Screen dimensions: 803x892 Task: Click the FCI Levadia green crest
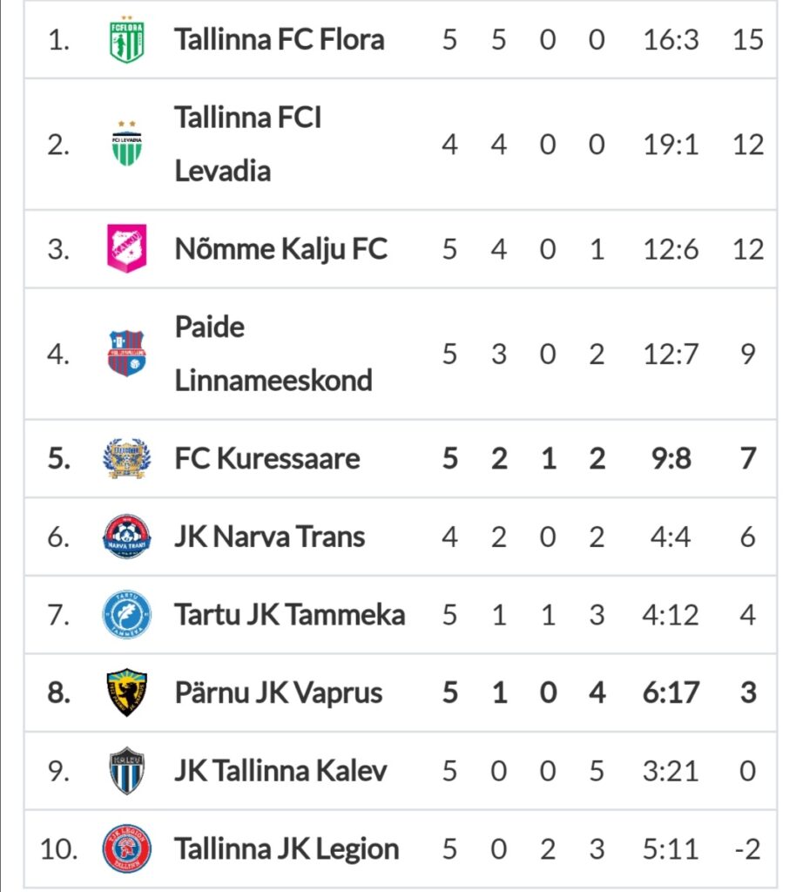pos(127,144)
